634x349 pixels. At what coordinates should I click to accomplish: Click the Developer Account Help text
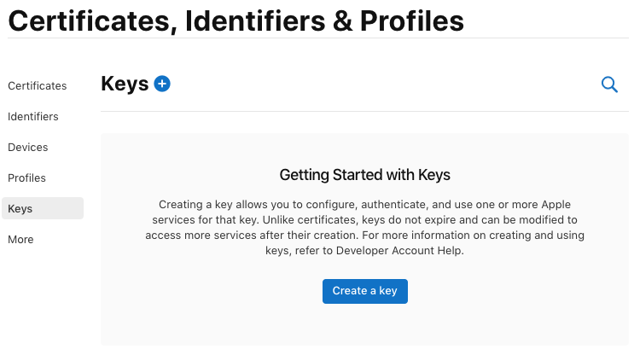[x=403, y=252]
